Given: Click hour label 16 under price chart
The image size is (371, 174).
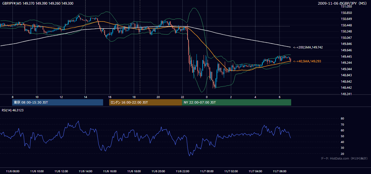Looking at the screenshot, I should [109, 97].
